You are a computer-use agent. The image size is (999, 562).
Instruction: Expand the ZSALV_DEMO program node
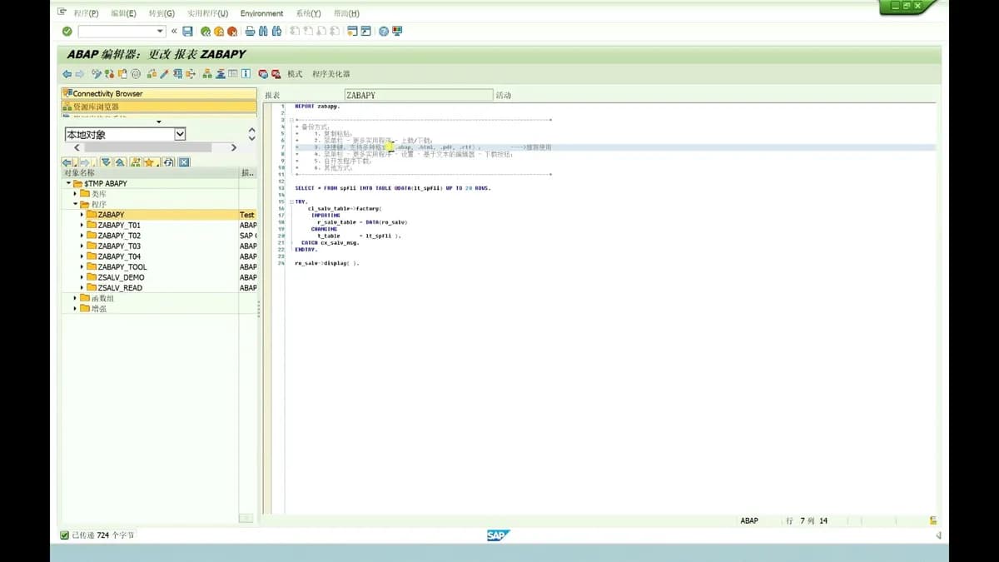[82, 277]
